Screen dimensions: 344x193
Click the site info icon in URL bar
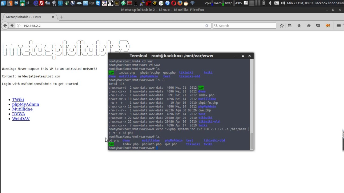[x=19, y=26]
